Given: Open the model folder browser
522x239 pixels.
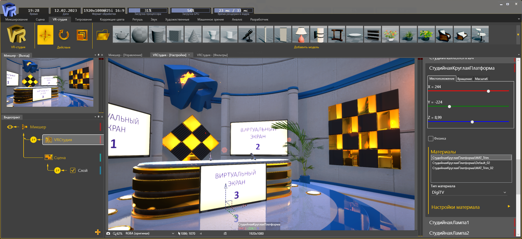Looking at the screenshot, I should point(103,35).
